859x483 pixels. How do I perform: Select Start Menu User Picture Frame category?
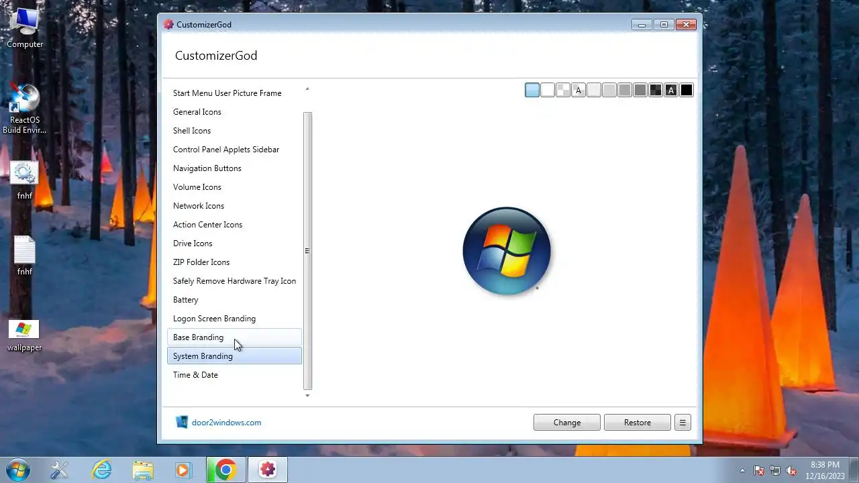tap(234, 93)
